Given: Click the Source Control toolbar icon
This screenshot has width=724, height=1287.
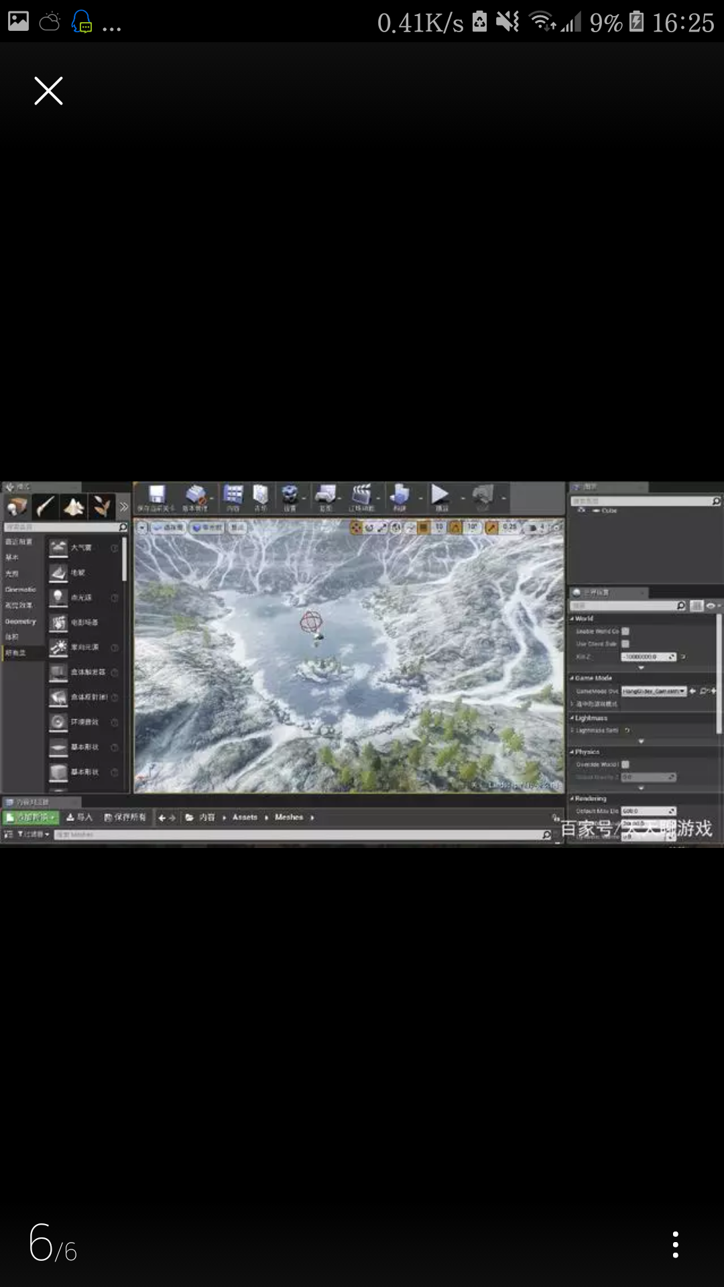Looking at the screenshot, I should click(196, 497).
